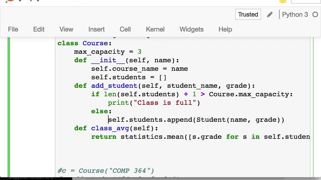Open the File menu
Viewport: 321px width, 180px height.
coord(13,29)
